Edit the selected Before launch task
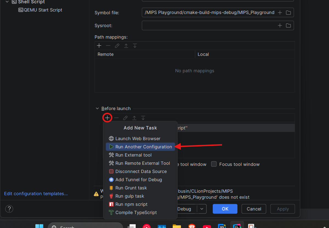The image size is (329, 228). click(125, 118)
